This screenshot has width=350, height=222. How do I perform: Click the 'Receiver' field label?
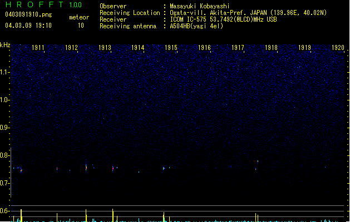pyautogui.click(x=113, y=19)
